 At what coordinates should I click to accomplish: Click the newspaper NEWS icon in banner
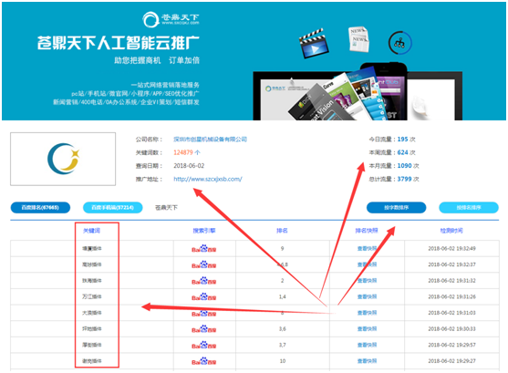click(x=359, y=39)
